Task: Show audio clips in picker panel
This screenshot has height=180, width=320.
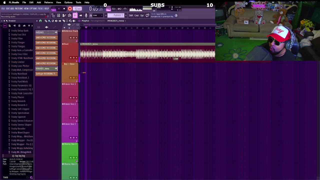Action: [46, 27]
